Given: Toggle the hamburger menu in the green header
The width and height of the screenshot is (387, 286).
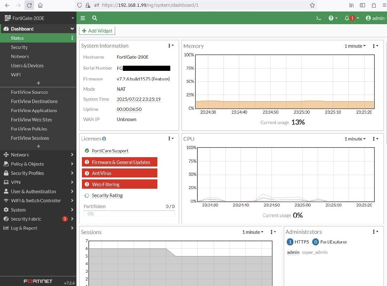Looking at the screenshot, I should pyautogui.click(x=83, y=18).
